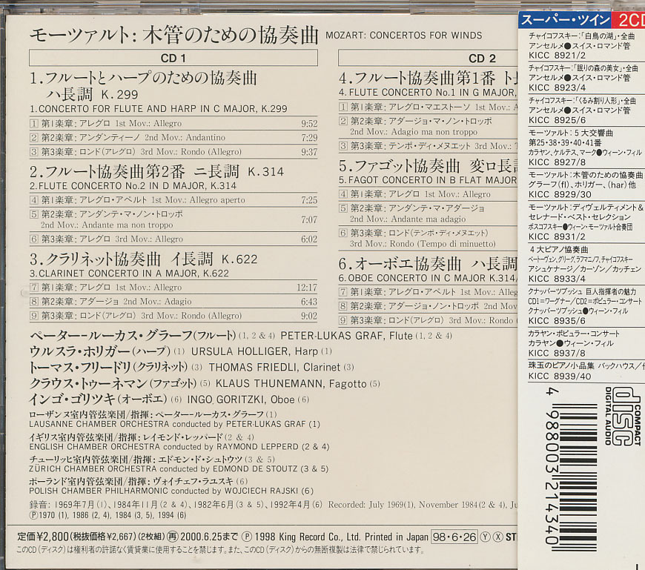Click the Allegro aperto track lasting 7:25
The image size is (645, 570).
tap(173, 200)
